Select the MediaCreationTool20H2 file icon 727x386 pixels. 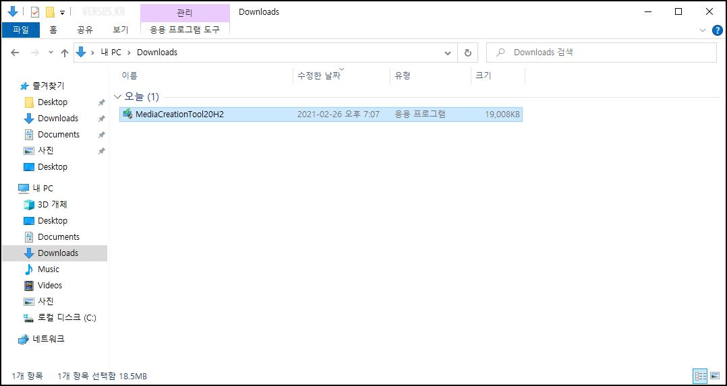pyautogui.click(x=127, y=115)
